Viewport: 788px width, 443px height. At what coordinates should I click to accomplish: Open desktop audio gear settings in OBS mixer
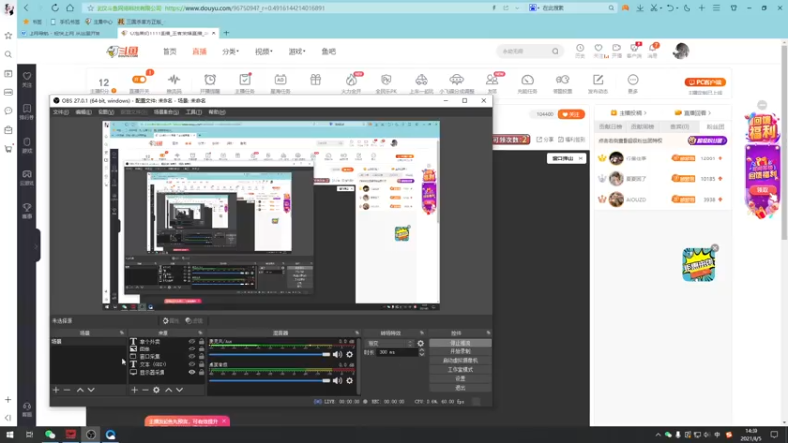click(350, 380)
